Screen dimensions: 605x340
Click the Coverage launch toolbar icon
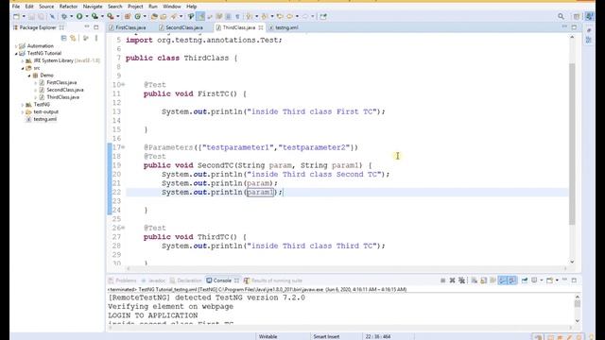[95, 17]
